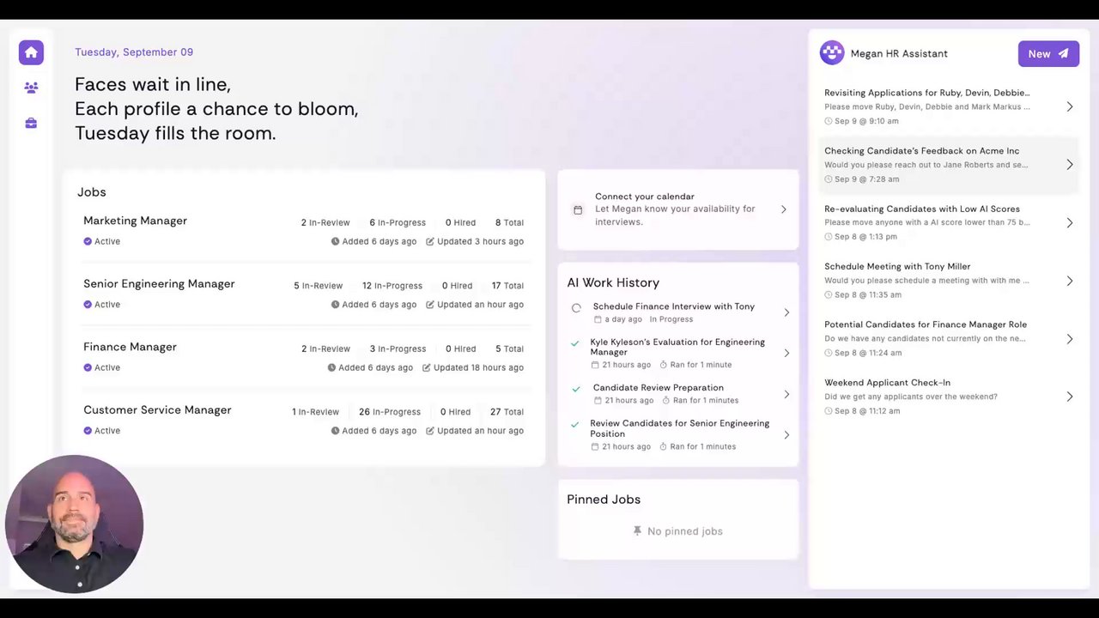
Task: Click the calendar icon next to a day ago
Action: click(x=598, y=319)
